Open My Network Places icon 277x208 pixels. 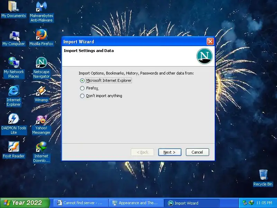[14, 68]
